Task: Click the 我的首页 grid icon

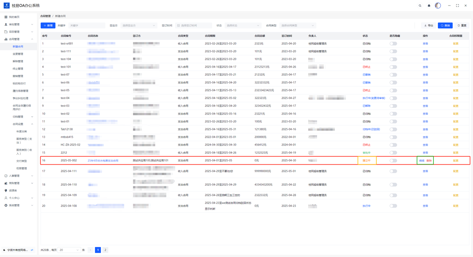Action: point(6,17)
